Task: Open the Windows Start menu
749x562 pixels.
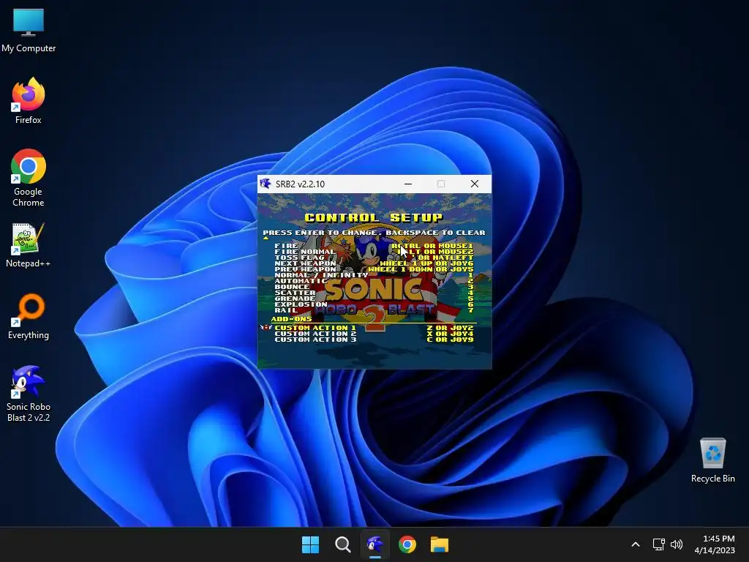Action: tap(310, 544)
